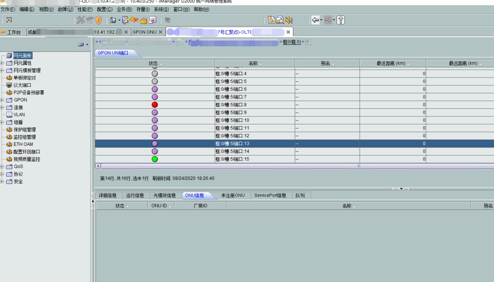Switch to the 工作台 tab
Image resolution: width=494 pixels, height=282 pixels.
13,32
